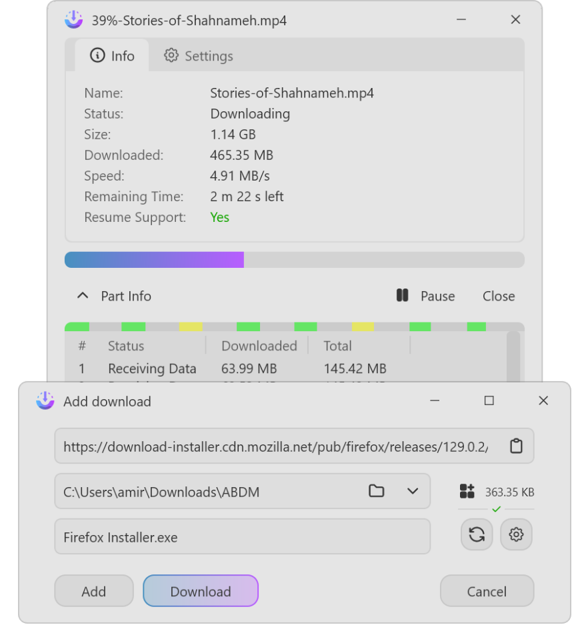
Task: Cancel the Add download dialog
Action: pos(487,591)
